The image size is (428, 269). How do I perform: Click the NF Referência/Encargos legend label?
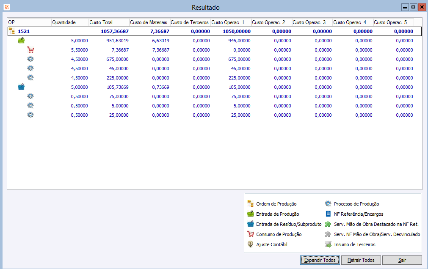359,214
